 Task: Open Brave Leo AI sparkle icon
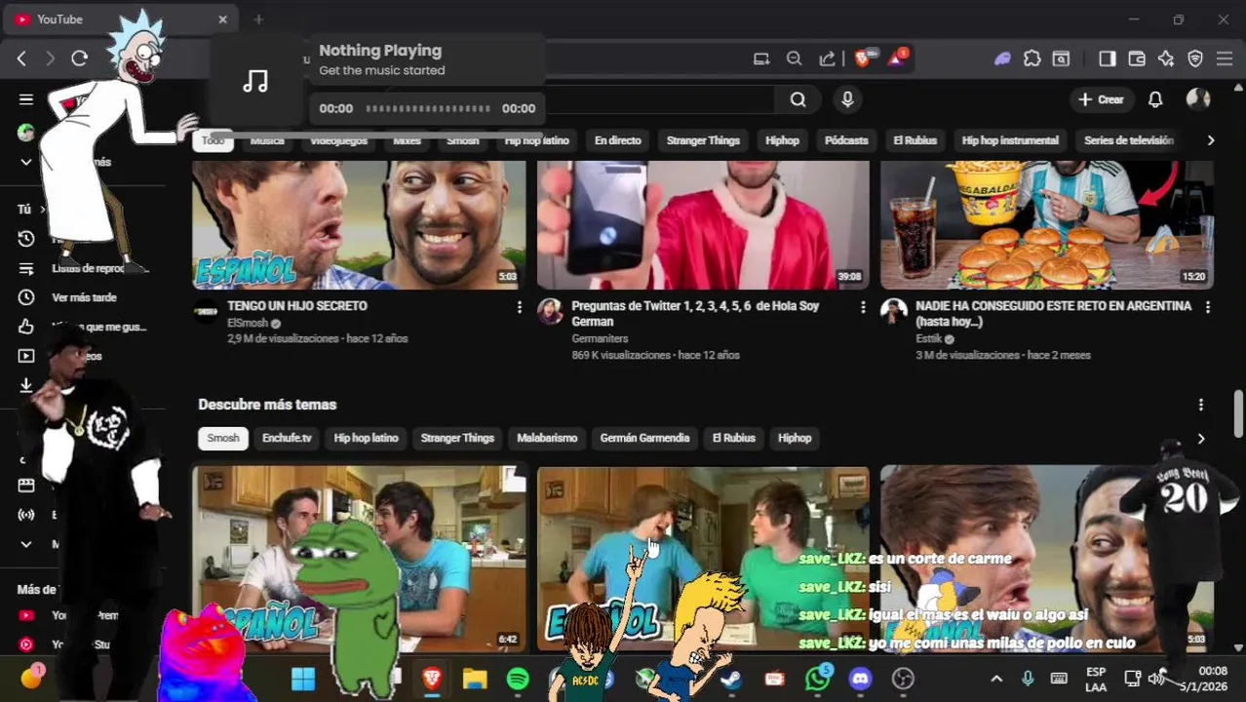(x=1166, y=58)
